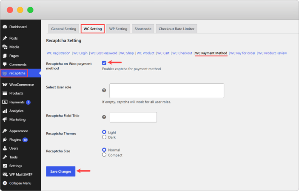Click the Collapse Menu label

20,183
